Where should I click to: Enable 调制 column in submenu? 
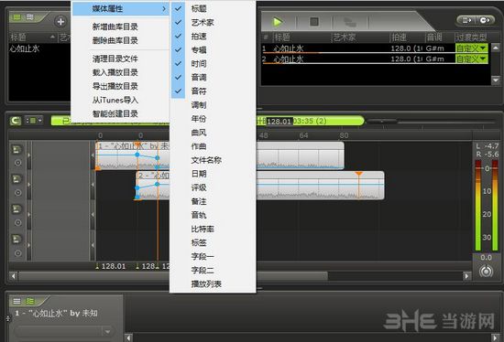pos(214,105)
